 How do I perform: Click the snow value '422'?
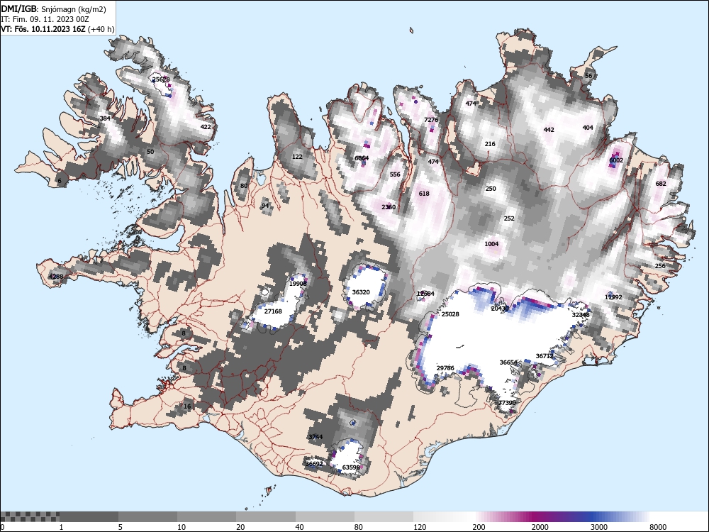(206, 127)
